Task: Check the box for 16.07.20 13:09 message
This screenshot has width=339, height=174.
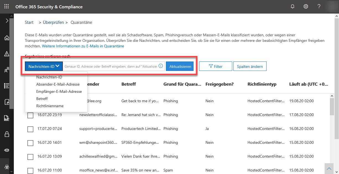Action: tap(30, 157)
